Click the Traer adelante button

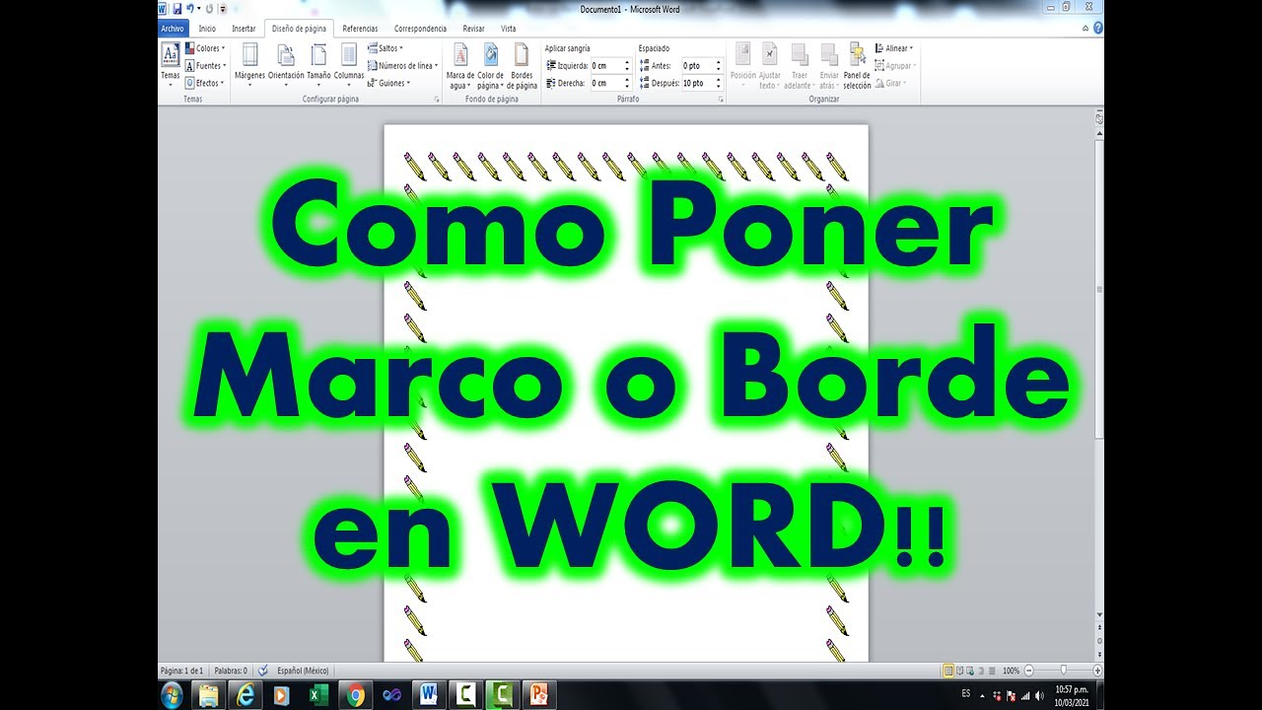coord(800,65)
